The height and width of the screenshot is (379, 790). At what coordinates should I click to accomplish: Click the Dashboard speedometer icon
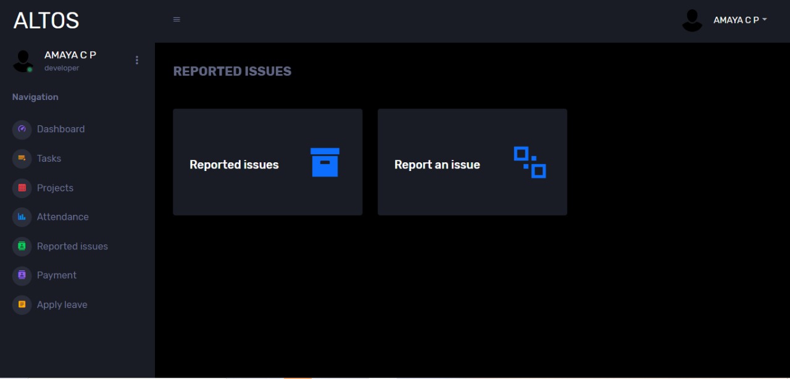[x=22, y=129]
